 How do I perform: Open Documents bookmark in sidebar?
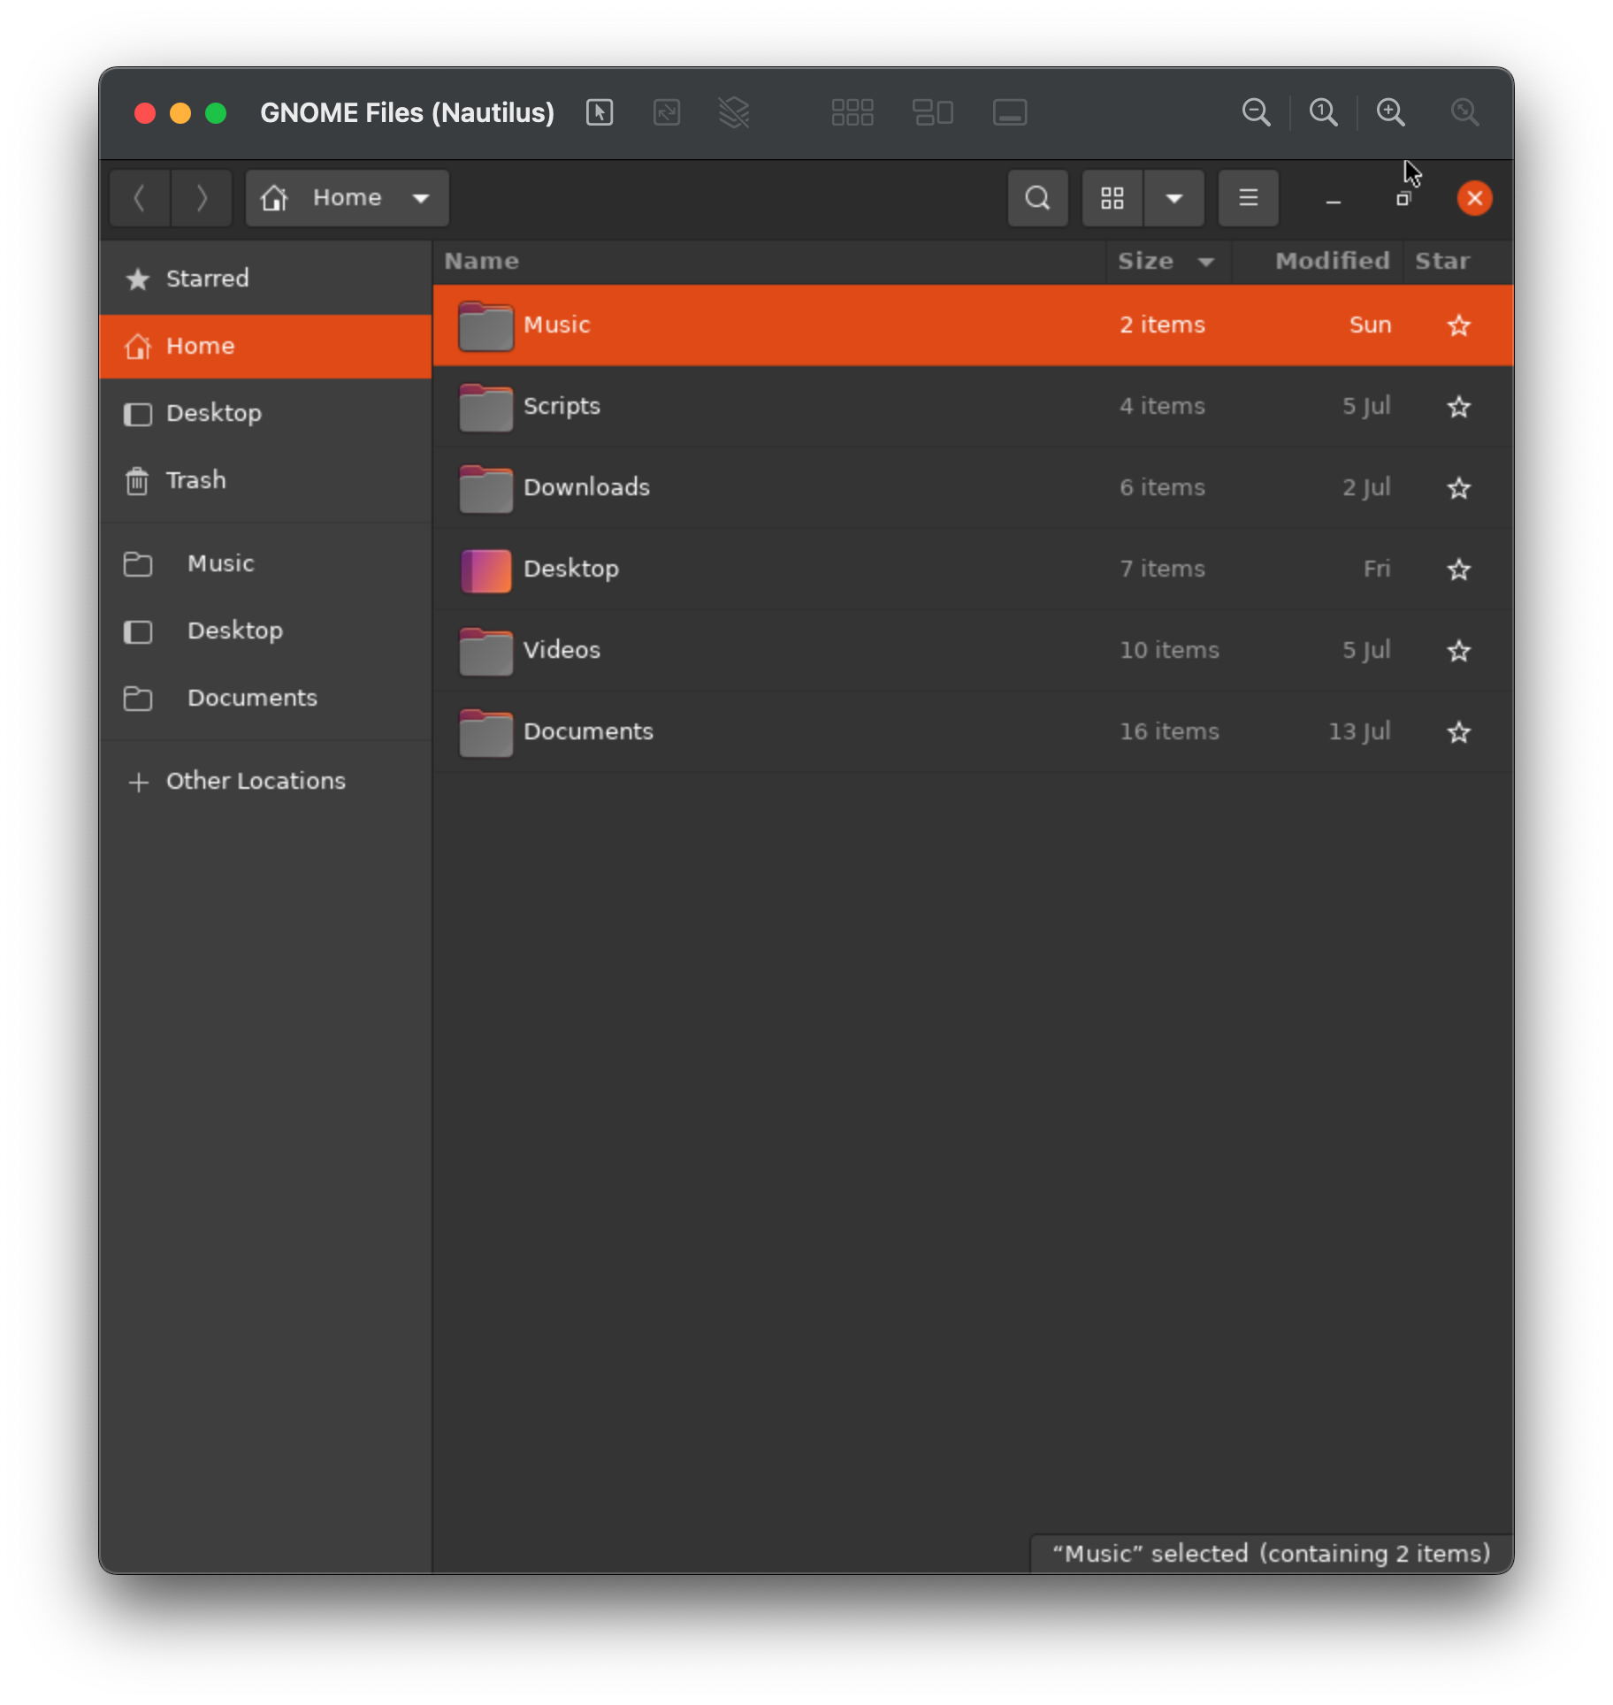coord(265,698)
